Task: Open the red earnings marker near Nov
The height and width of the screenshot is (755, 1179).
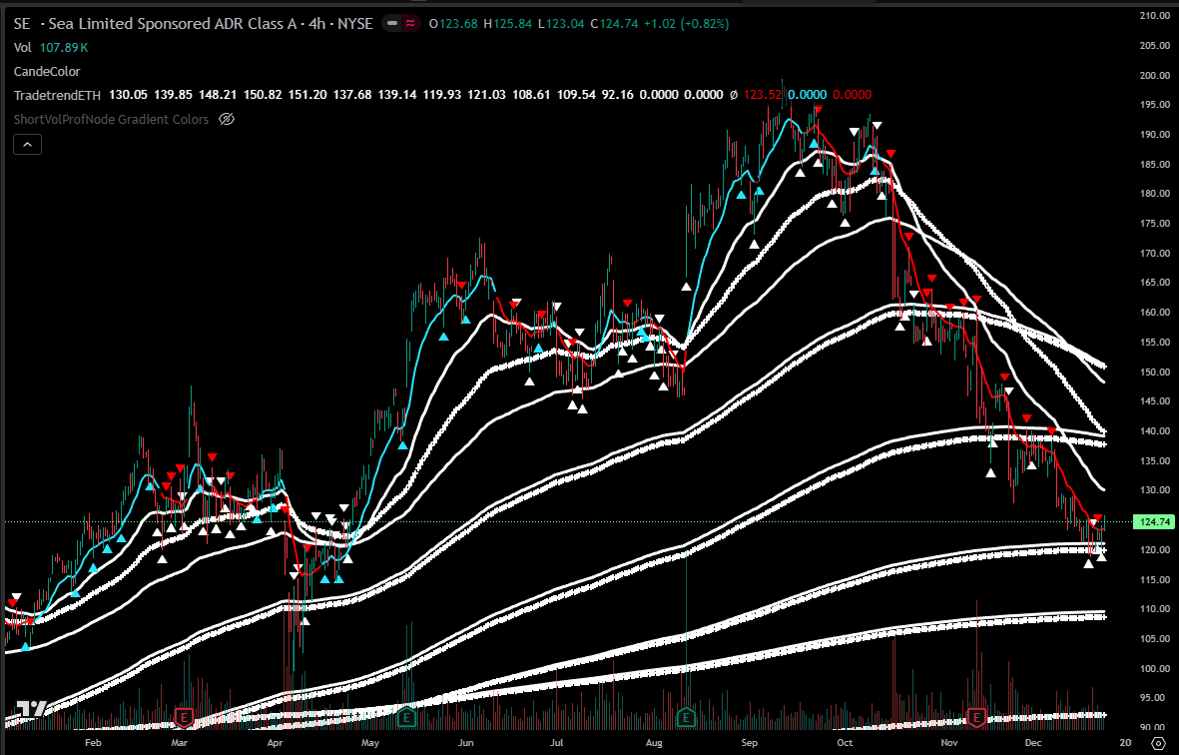Action: pos(976,717)
